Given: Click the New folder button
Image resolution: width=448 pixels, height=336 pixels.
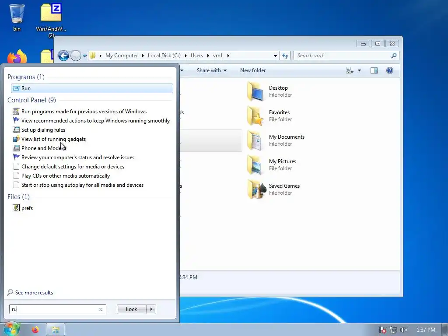Looking at the screenshot, I should point(253,70).
